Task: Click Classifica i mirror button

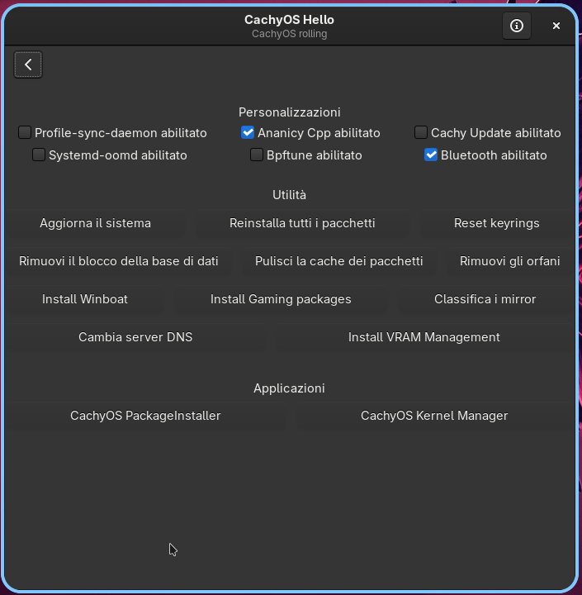Action: tap(485, 299)
